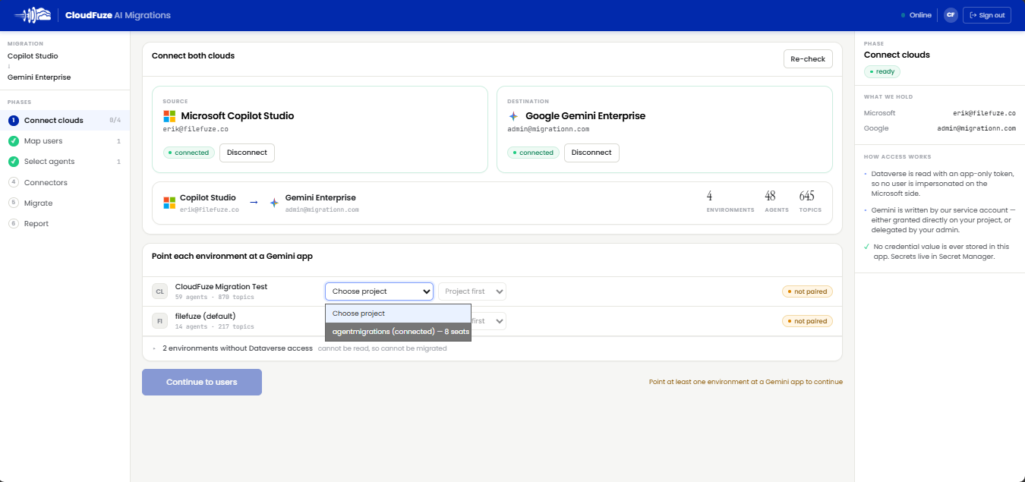1025x482 pixels.
Task: Click the not paired badge for CloudFuze Migration Test
Action: [x=807, y=291]
